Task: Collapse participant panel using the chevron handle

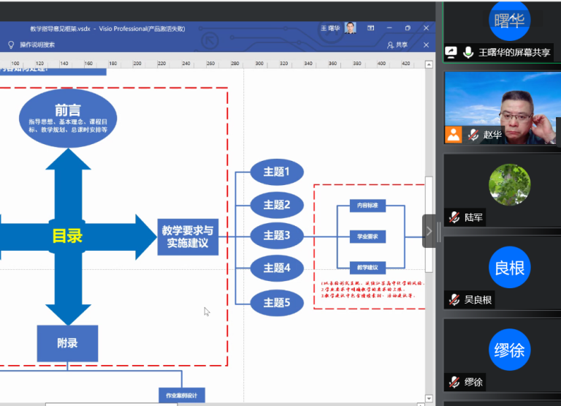Action: (430, 231)
